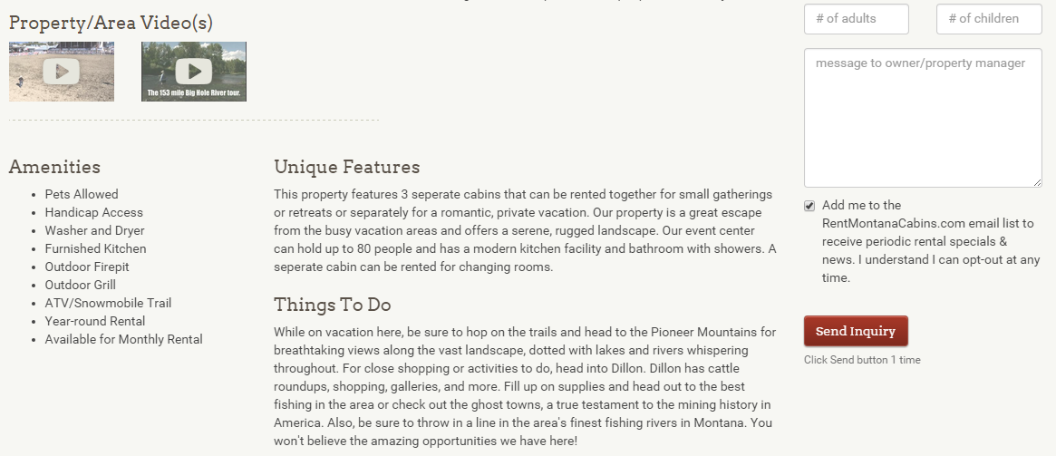Click Available for Monthly Rental item
The image size is (1056, 456).
123,339
